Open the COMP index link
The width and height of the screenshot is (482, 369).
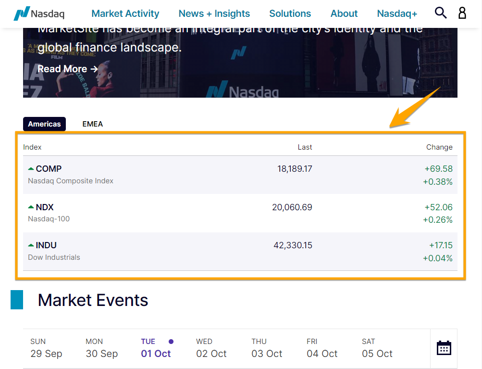click(x=49, y=169)
